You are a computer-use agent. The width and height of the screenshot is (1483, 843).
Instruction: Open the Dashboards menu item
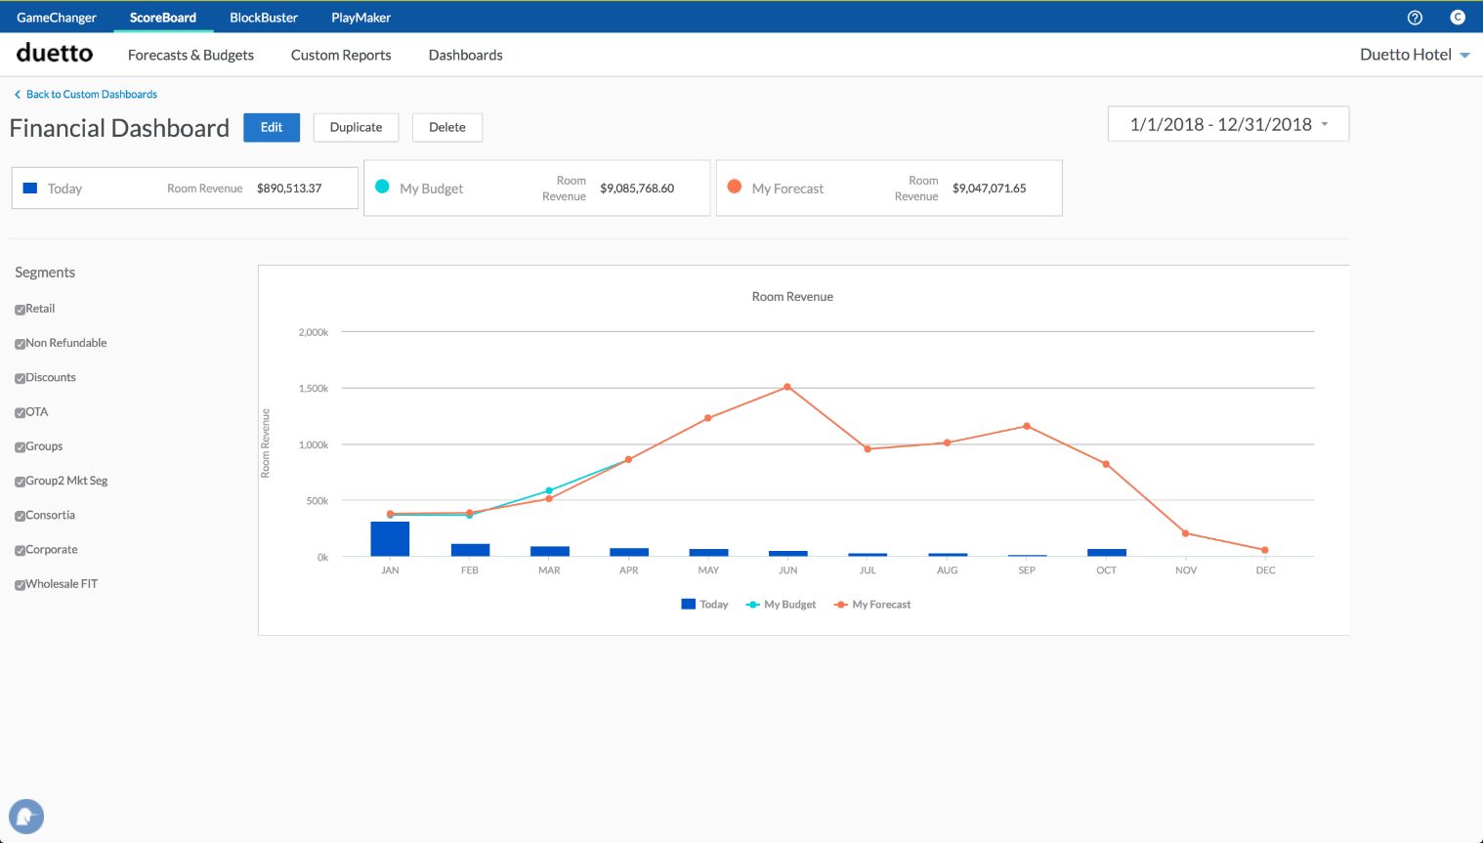(465, 55)
